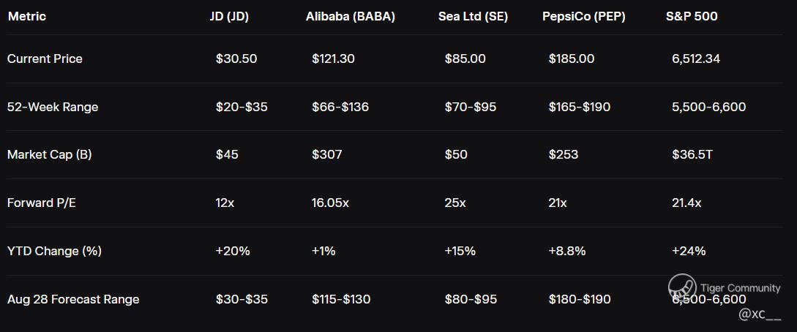Select PepsiCo's YTD change +8.8%

566,251
